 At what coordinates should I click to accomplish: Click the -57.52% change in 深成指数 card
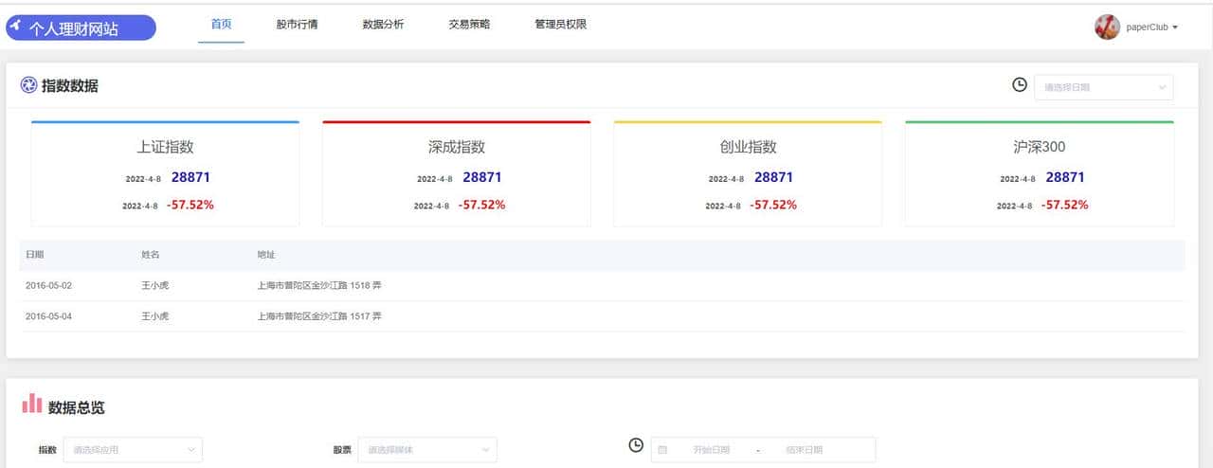[x=481, y=205]
